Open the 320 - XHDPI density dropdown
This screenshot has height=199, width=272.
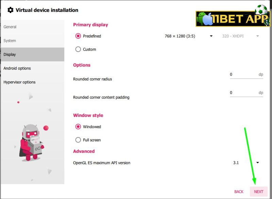(241, 36)
